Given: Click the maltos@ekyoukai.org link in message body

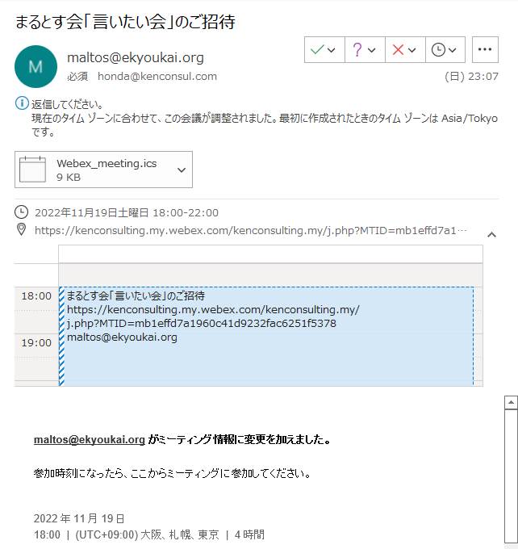Looking at the screenshot, I should point(90,440).
